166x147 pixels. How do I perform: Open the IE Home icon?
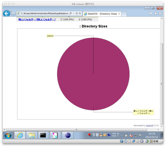[151, 13]
